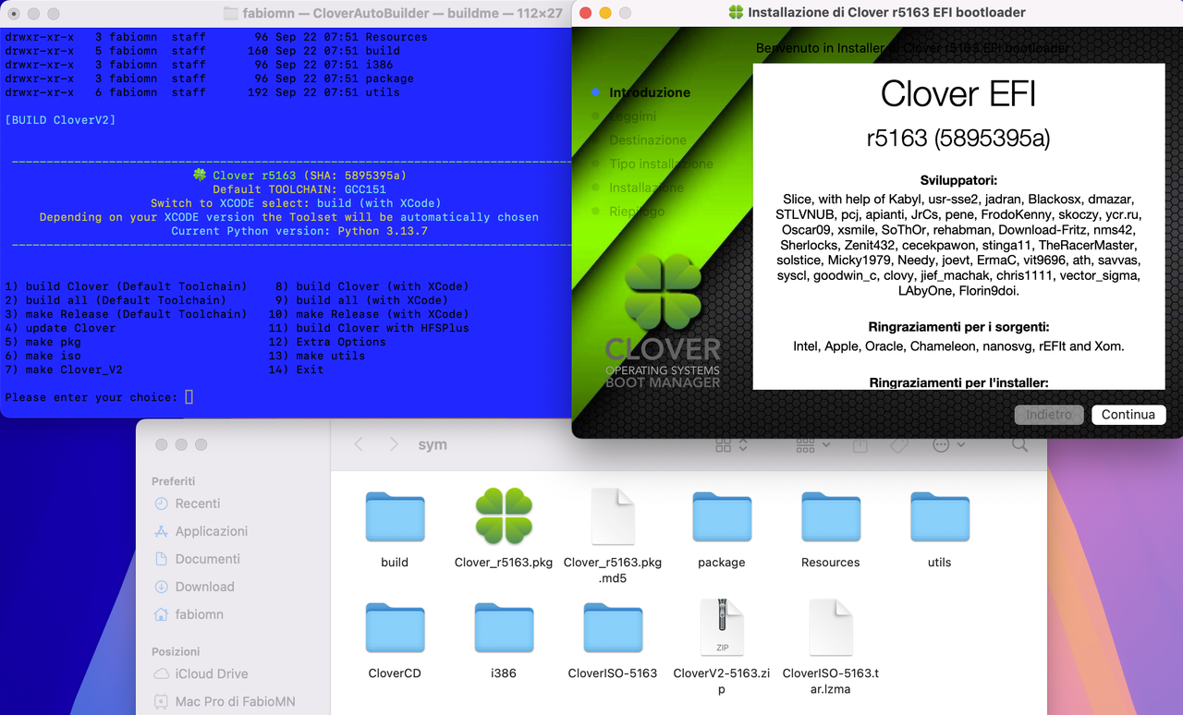The height and width of the screenshot is (715, 1183).
Task: Click '[BUILD CloverV2]' text in terminal
Action: (x=60, y=120)
